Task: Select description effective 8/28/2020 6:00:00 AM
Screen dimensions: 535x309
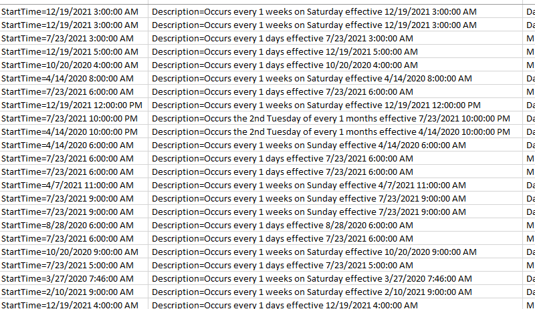Action: point(336,225)
